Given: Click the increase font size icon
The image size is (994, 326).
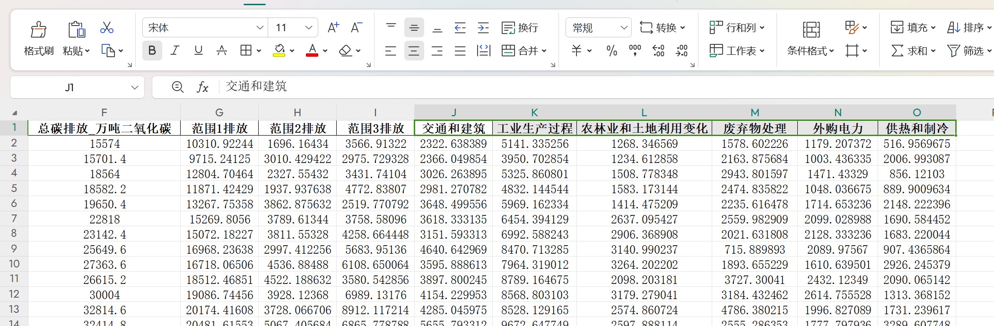Looking at the screenshot, I should pyautogui.click(x=333, y=27).
